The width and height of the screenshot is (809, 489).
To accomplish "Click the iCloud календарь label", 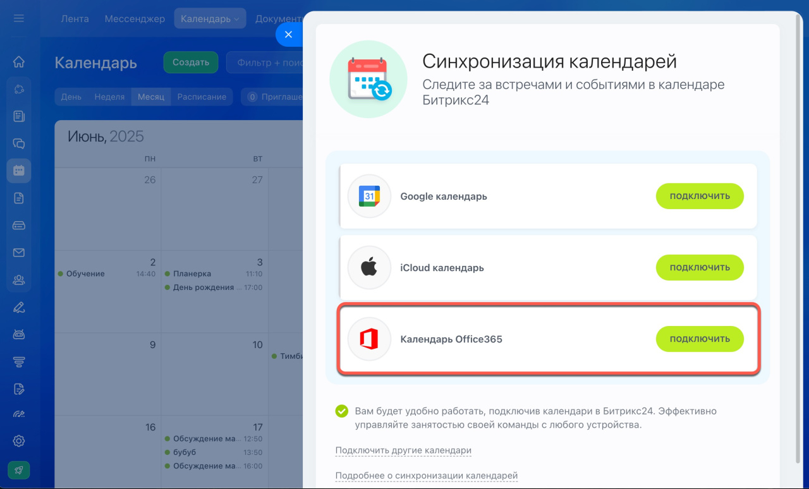I will pos(442,268).
